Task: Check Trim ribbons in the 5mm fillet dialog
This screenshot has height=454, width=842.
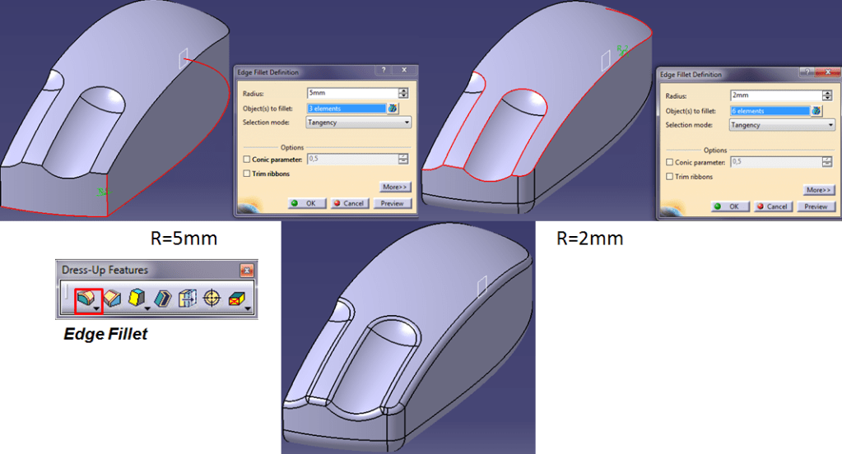Action: pos(247,174)
